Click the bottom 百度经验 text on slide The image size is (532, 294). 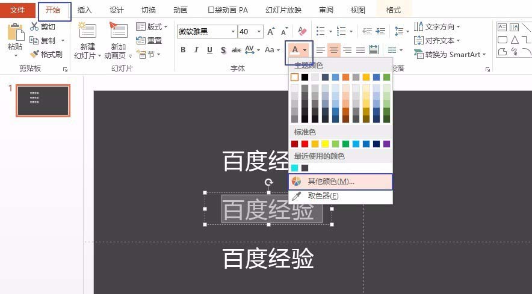tap(268, 259)
